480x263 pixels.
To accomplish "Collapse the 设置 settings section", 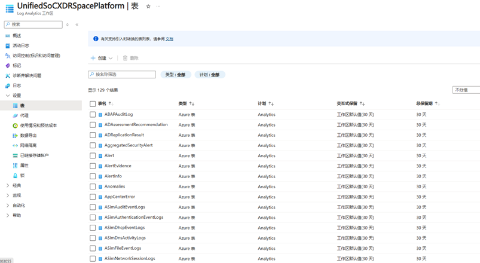I will [x=8, y=96].
